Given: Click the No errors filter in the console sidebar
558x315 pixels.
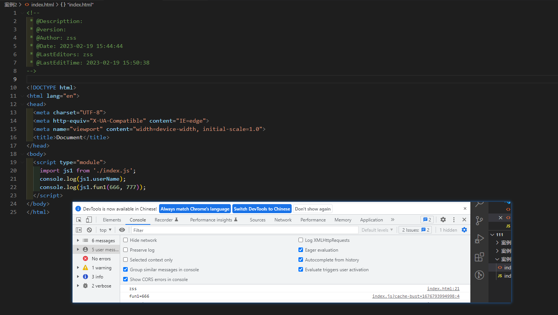Looking at the screenshot, I should coord(101,259).
